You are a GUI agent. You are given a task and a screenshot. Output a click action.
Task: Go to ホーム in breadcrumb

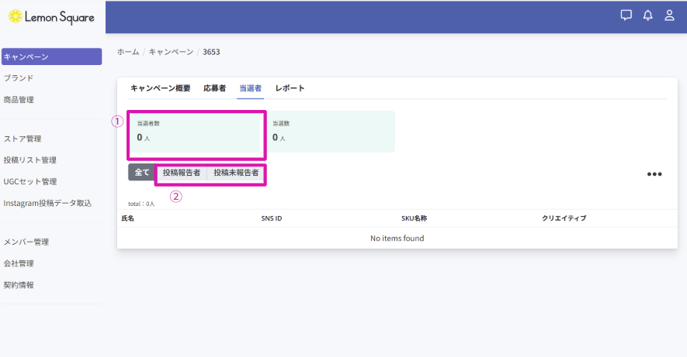click(x=128, y=52)
